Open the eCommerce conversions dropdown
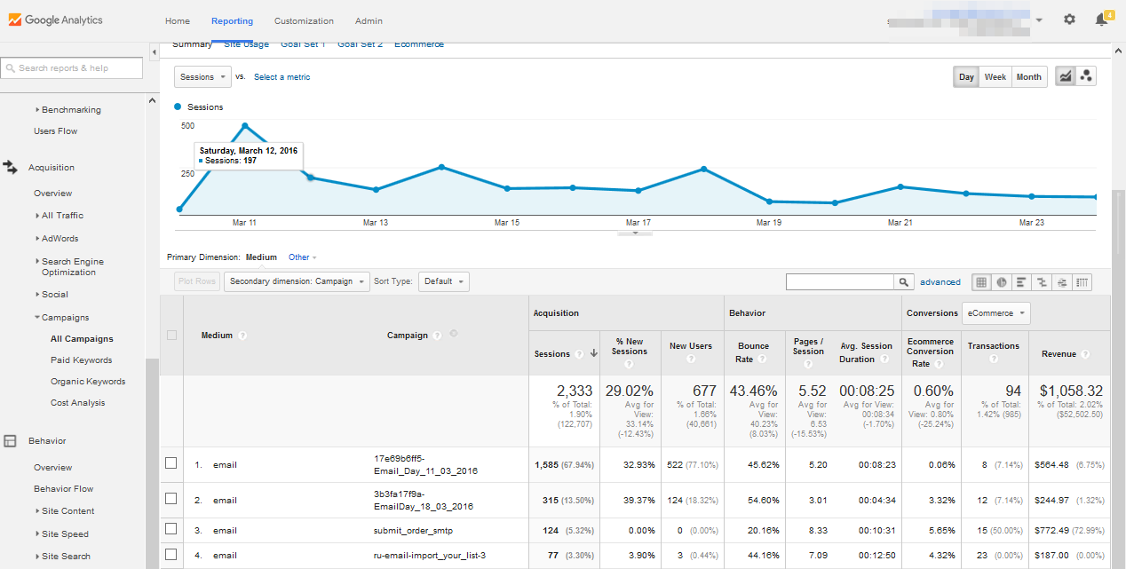1126x569 pixels. [995, 313]
